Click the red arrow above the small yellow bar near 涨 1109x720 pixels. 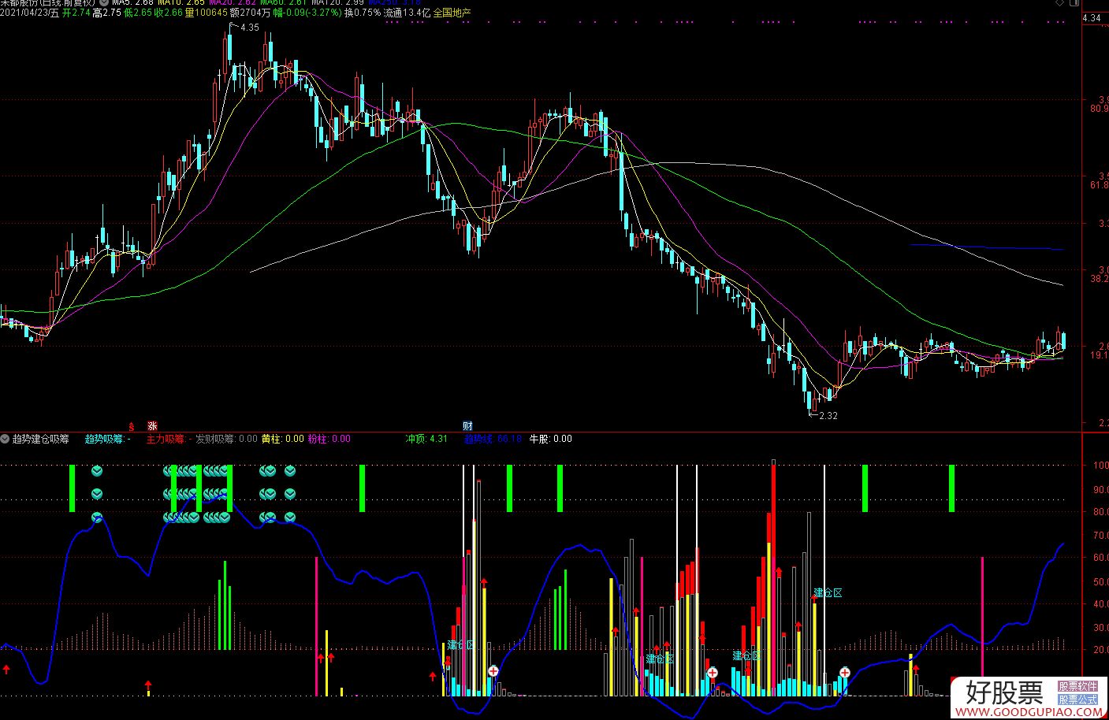147,684
